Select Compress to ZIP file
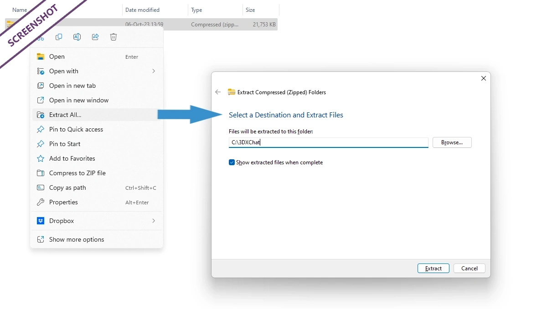Screen dimensions: 547x309 77,173
